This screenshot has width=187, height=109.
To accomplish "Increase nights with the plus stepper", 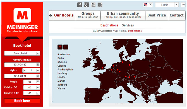I will click(x=38, y=71).
